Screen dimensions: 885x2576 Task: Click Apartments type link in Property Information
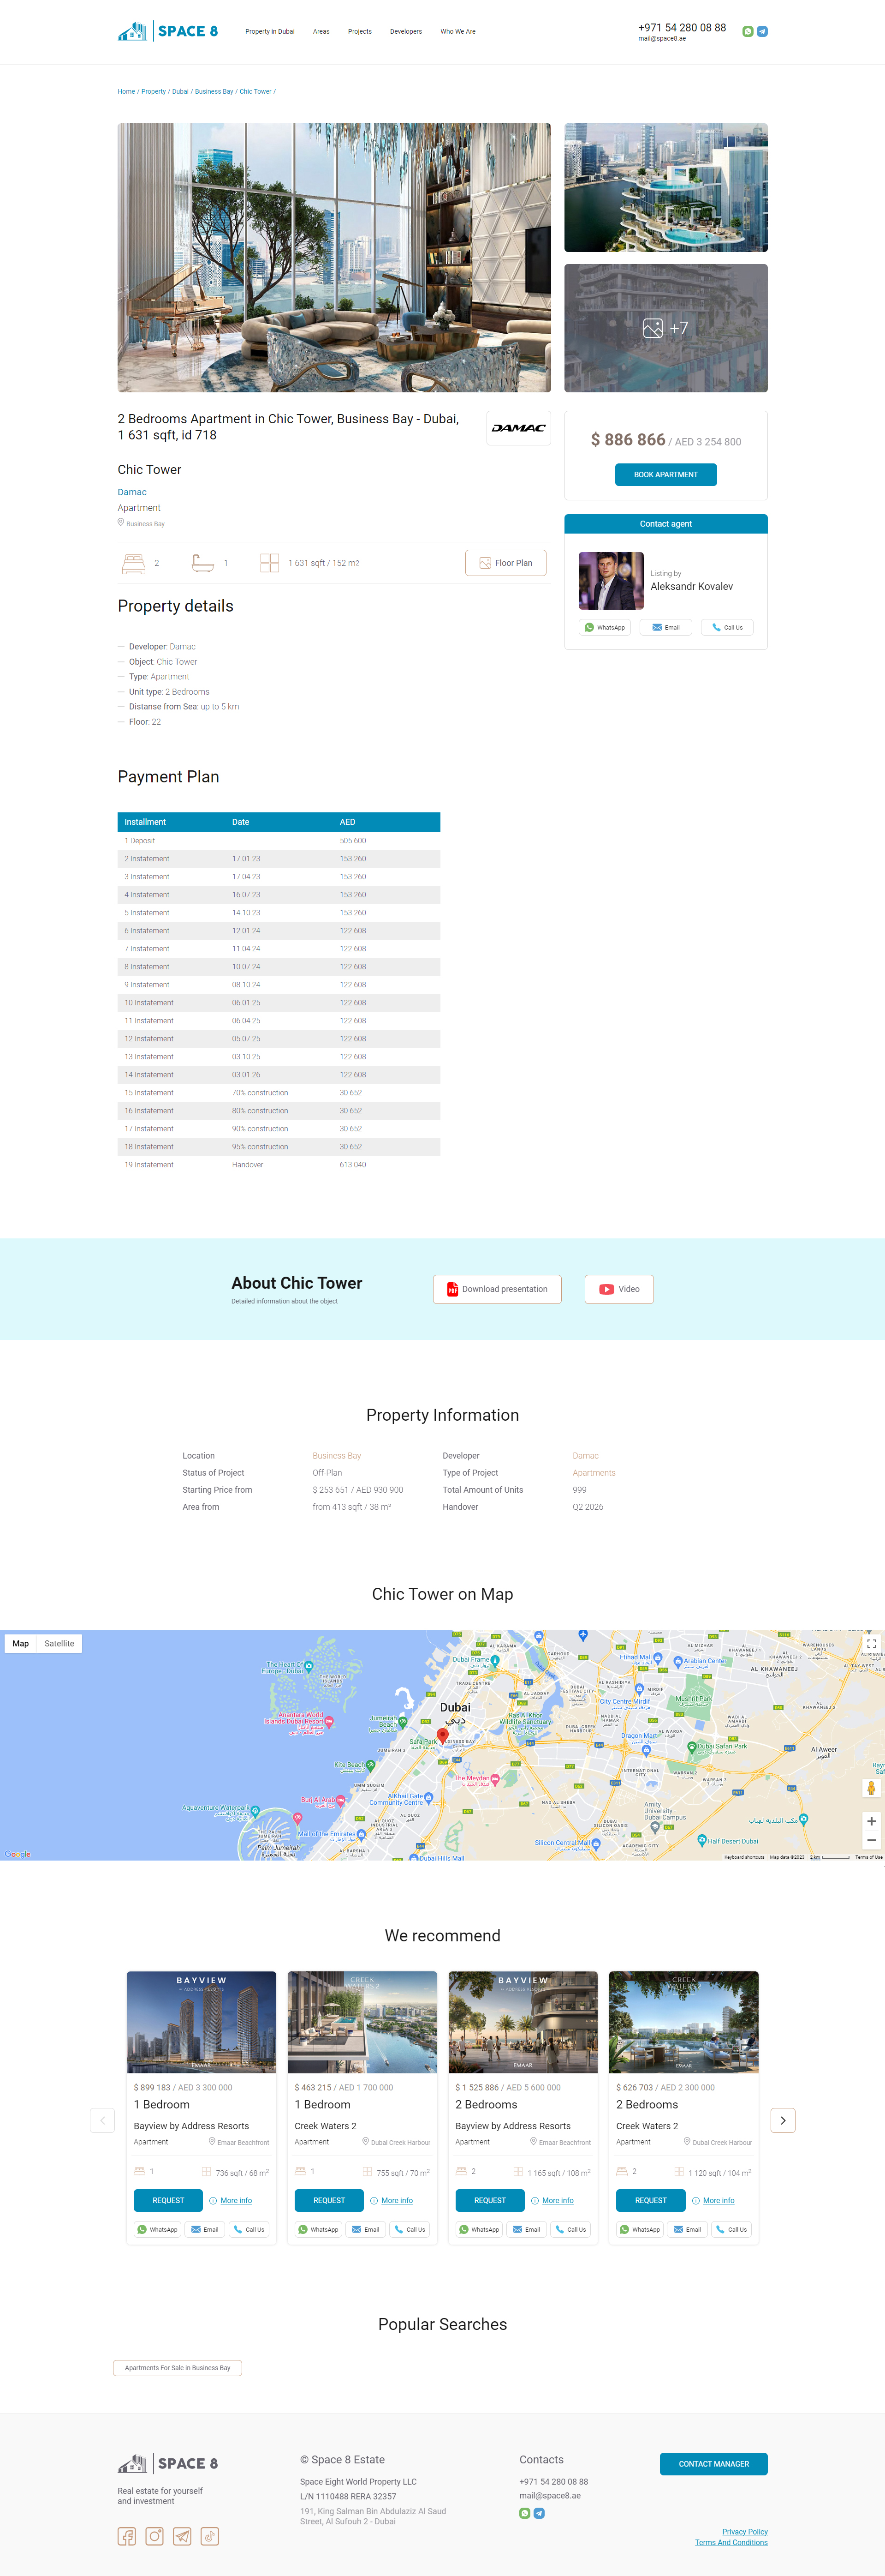594,1473
